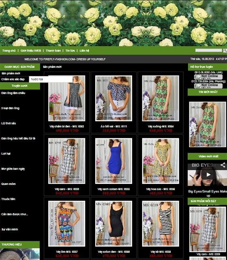Open the Giới thiệu WEB menu item
Image resolution: width=227 pixels, height=260 pixels.
point(31,51)
